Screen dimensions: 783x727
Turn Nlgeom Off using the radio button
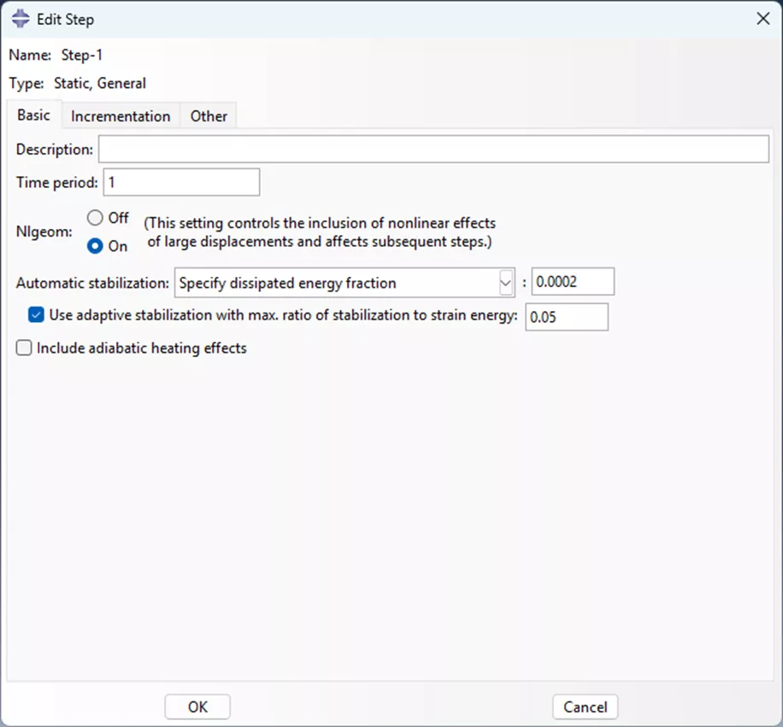click(95, 218)
